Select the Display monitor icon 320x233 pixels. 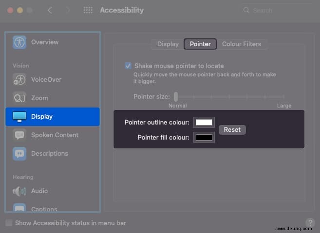19,117
